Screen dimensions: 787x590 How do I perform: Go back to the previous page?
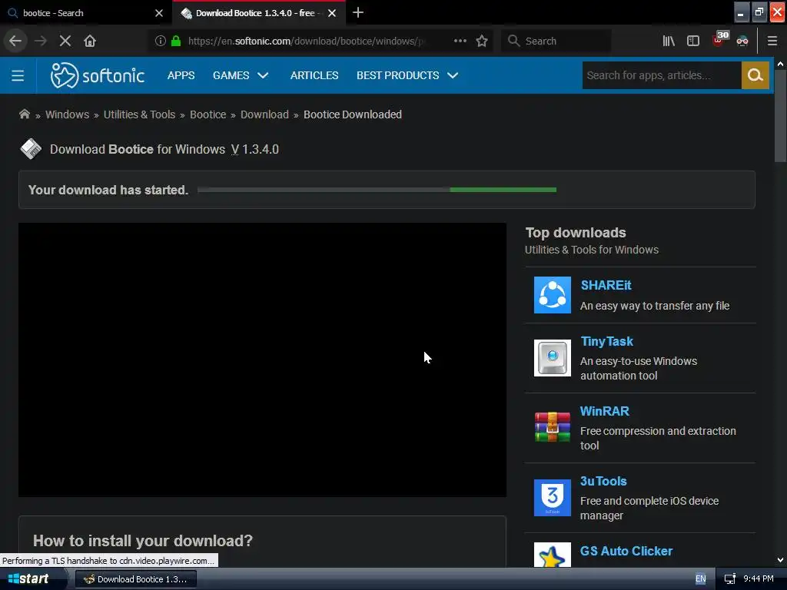point(15,41)
